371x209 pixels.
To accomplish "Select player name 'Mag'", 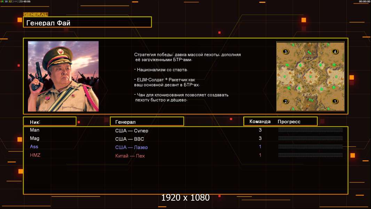I will 34,139.
